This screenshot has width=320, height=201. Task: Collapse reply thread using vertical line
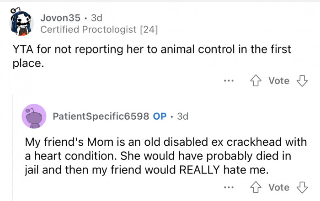coord(13,146)
